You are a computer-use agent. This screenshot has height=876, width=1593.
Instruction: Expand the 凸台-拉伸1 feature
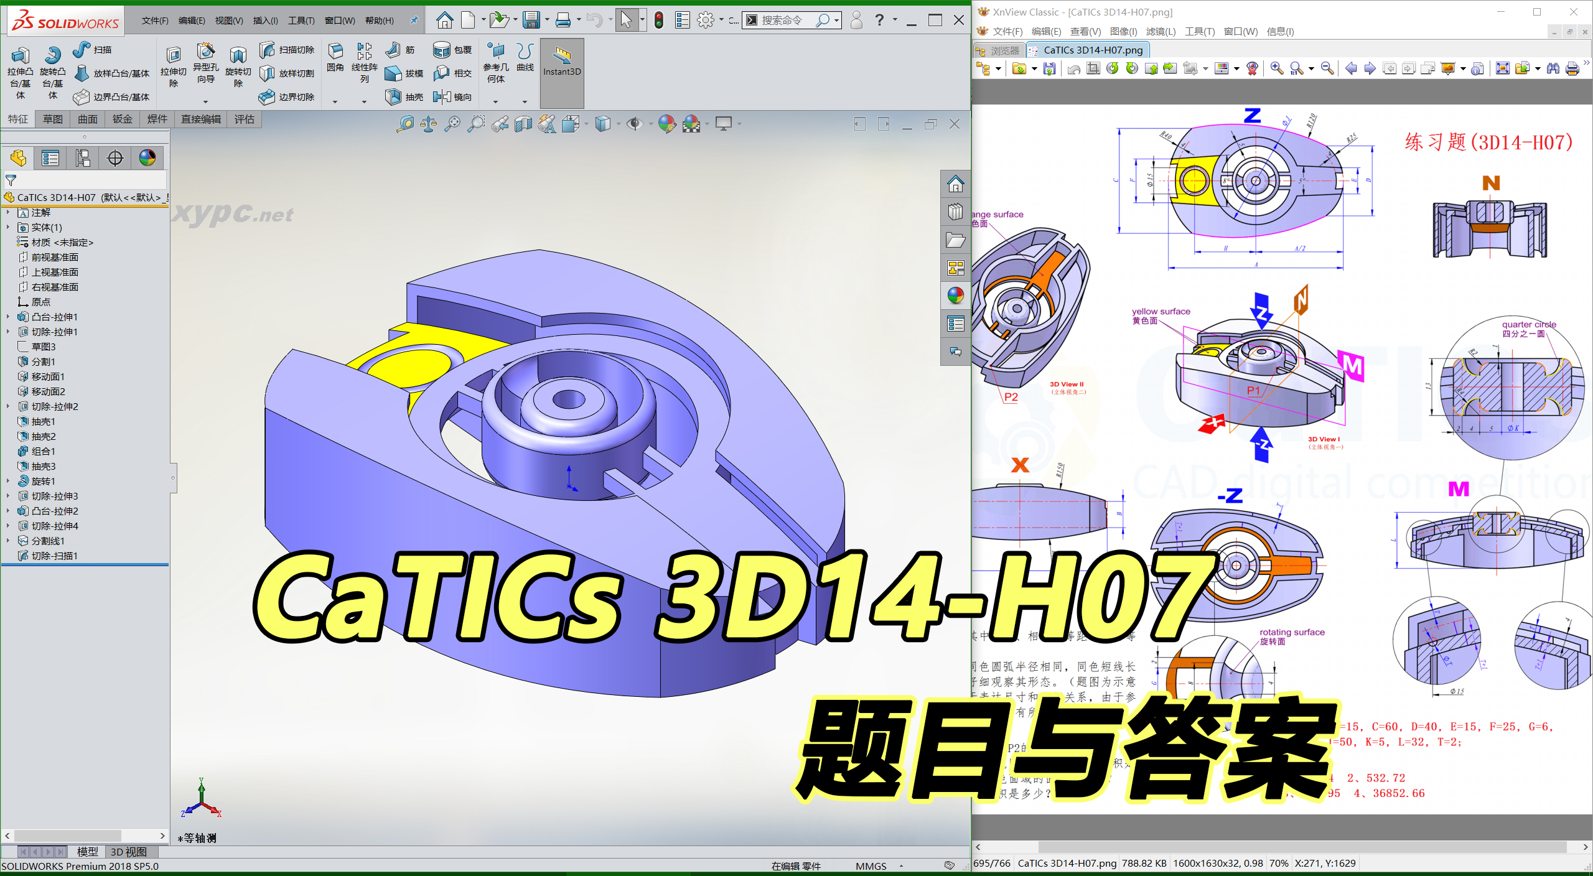tap(8, 317)
